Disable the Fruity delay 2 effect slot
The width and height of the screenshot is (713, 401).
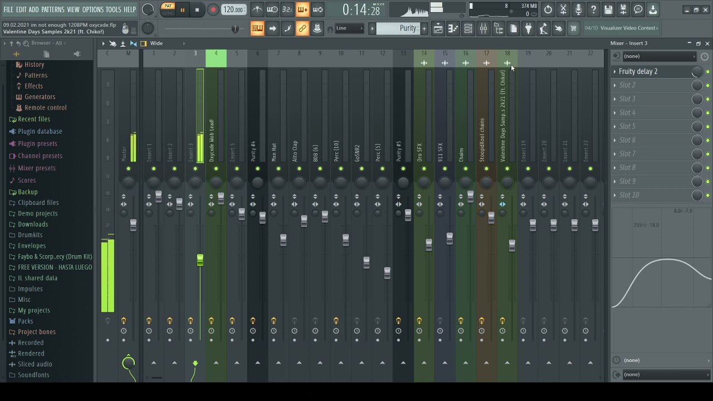coord(707,72)
